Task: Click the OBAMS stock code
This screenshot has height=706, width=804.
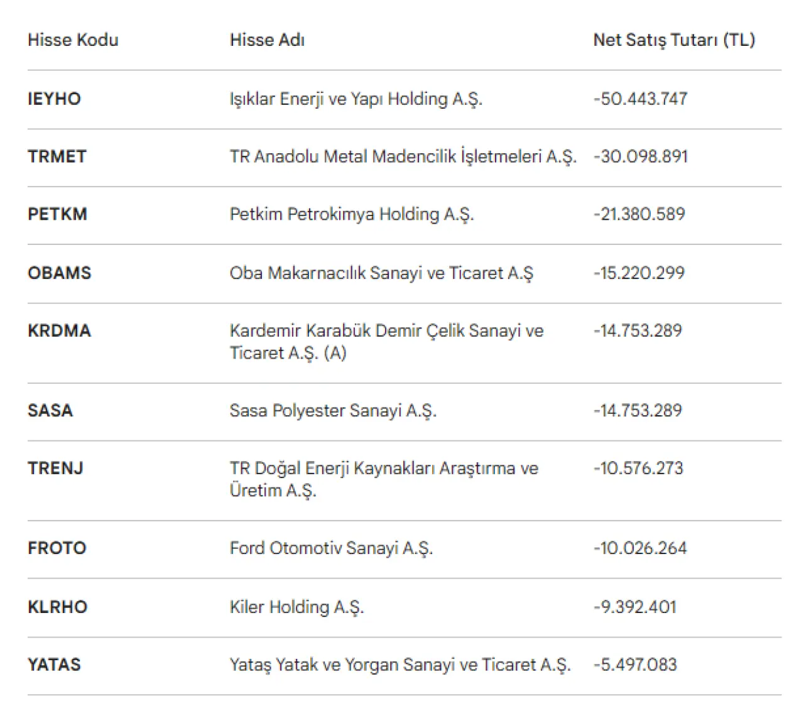Action: 60,273
